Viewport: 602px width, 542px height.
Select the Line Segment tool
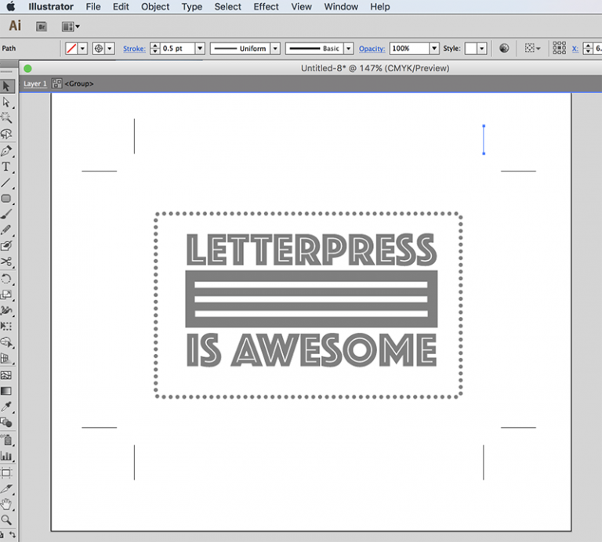tap(6, 183)
